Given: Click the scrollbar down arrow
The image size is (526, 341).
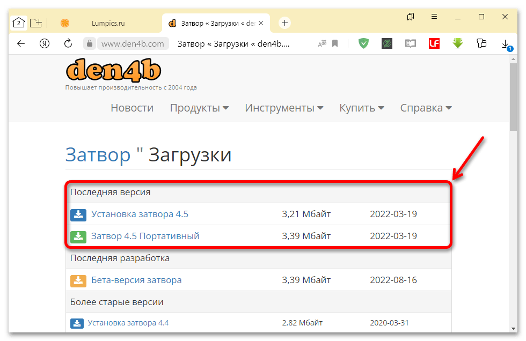Looking at the screenshot, I should pyautogui.click(x=513, y=329).
